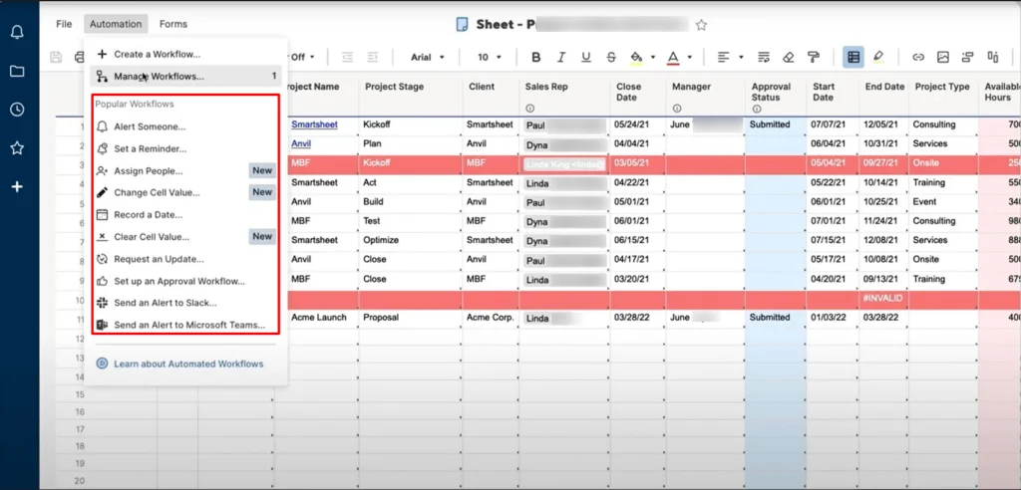The image size is (1021, 490).
Task: Toggle strikethrough formatting
Action: coord(610,58)
